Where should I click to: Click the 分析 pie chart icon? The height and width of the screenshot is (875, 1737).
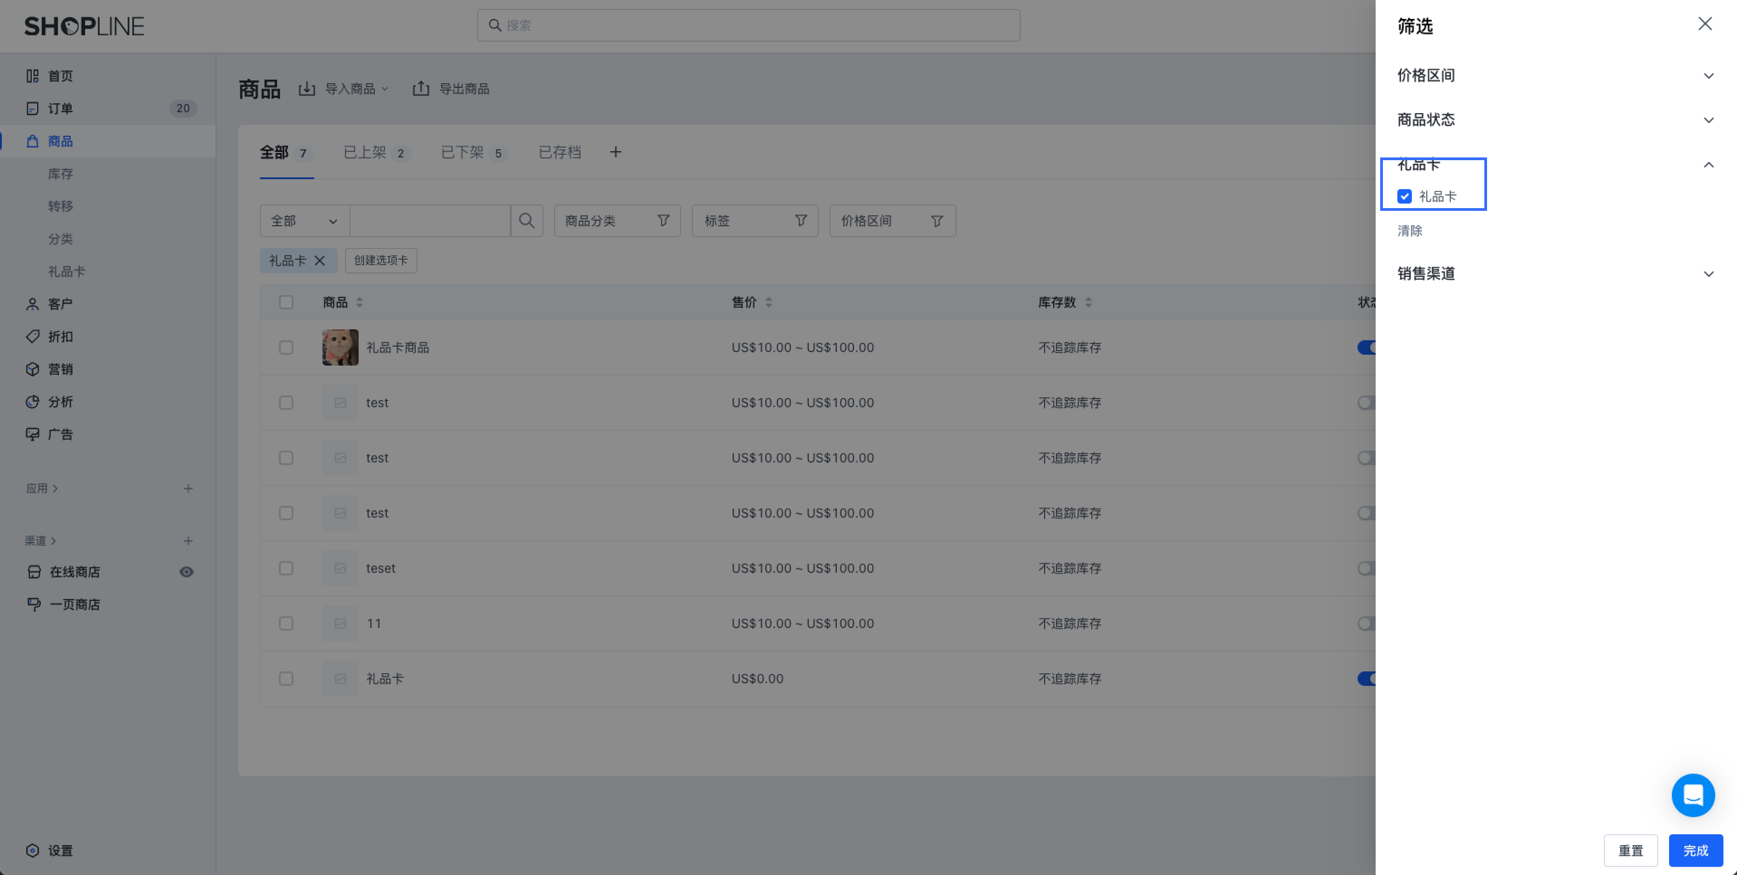(x=32, y=402)
